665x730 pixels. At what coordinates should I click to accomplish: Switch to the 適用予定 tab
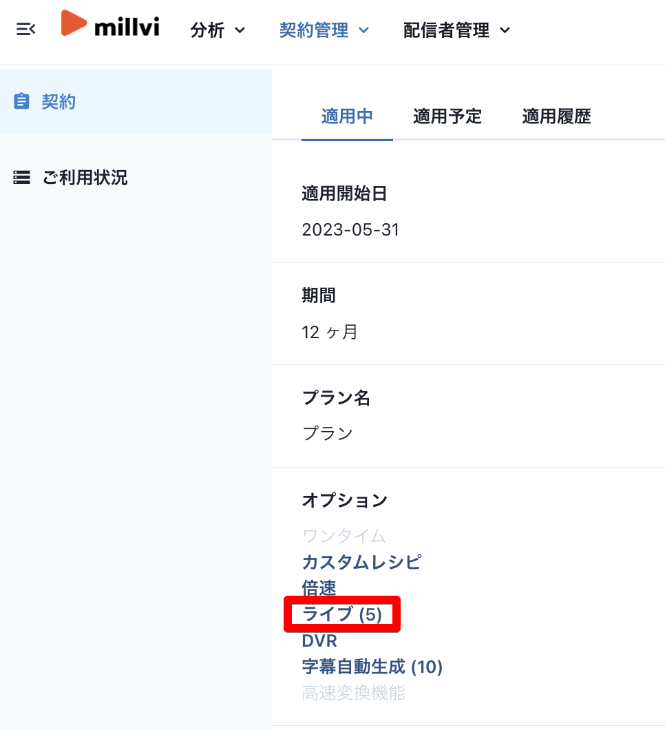click(447, 116)
